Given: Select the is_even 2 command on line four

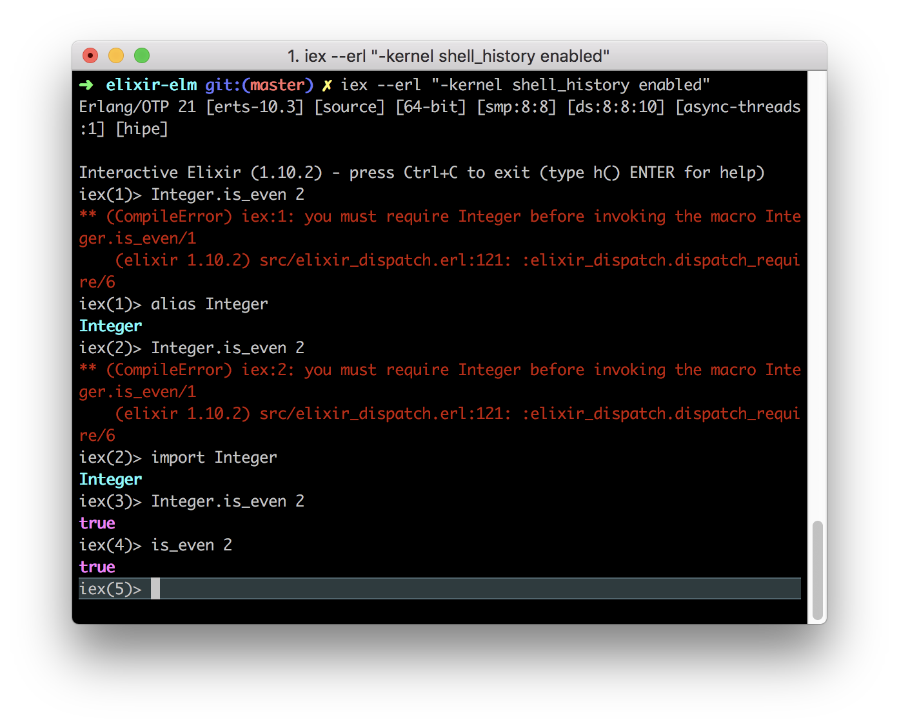Looking at the screenshot, I should coord(191,545).
